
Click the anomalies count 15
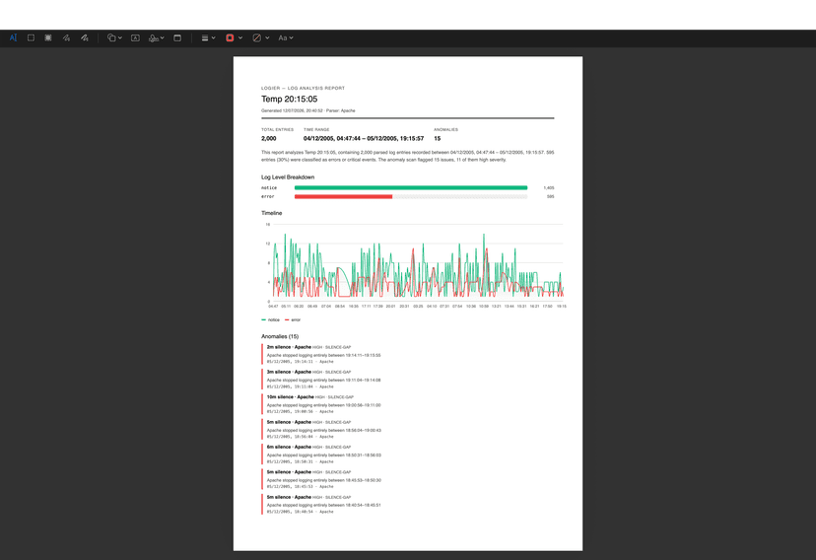pyautogui.click(x=438, y=138)
